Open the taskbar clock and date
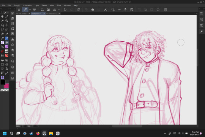The image size is (205, 137). [x=194, y=133]
